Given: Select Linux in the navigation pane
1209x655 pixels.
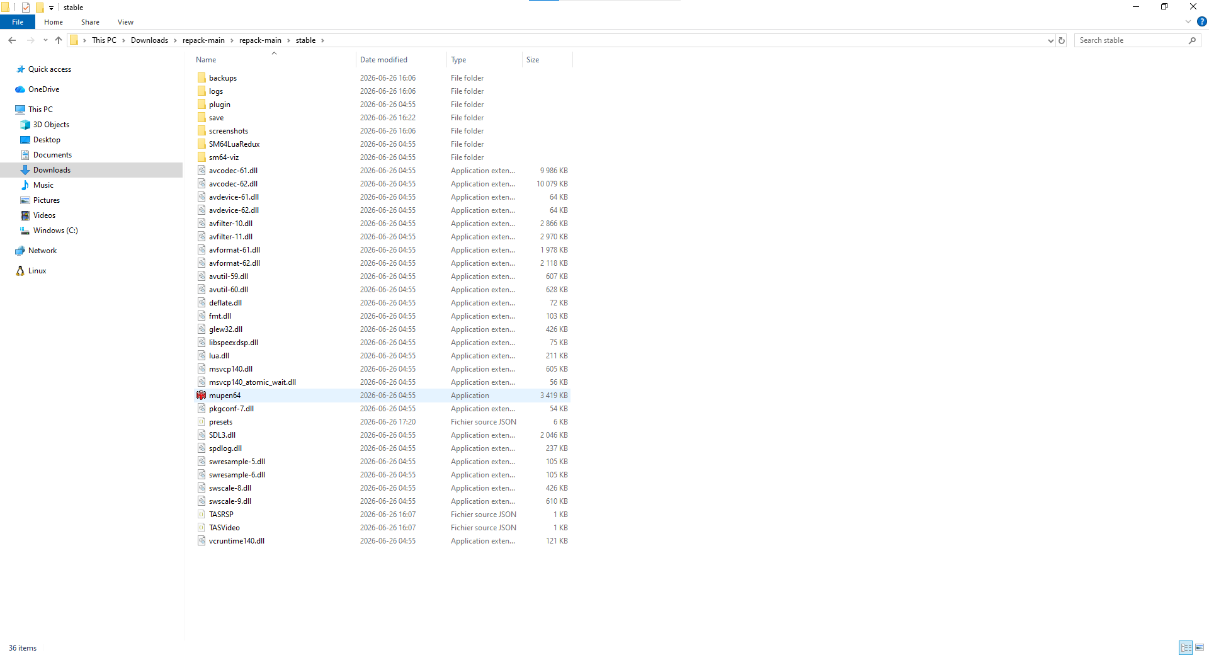Looking at the screenshot, I should (37, 271).
